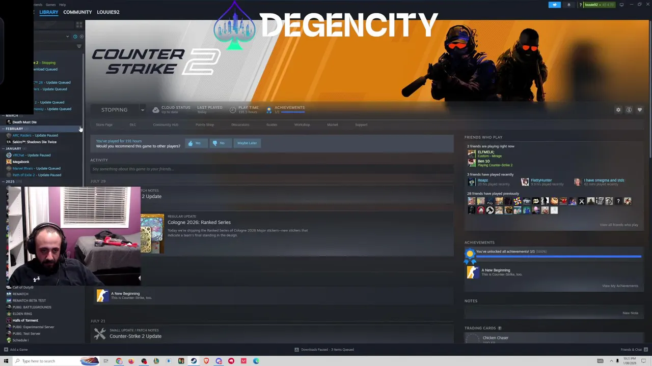Dismiss recommendation with Maybe Later
Image resolution: width=652 pixels, height=366 pixels.
point(247,143)
